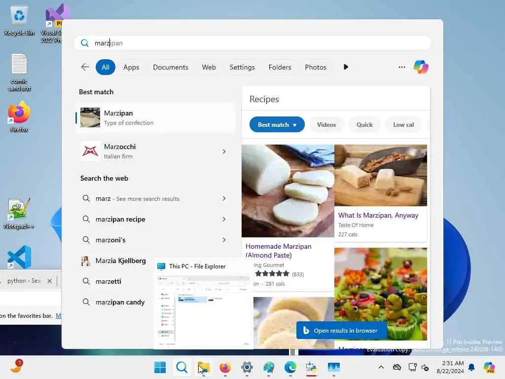Open Settings gear in taskbar
The height and width of the screenshot is (379, 505).
click(x=247, y=367)
